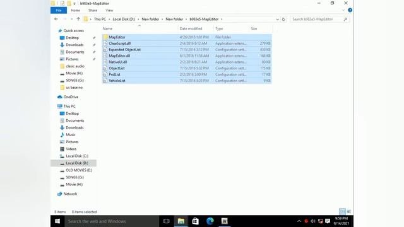Select Quick access in navigation pane
This screenshot has width=404, height=227.
(73, 31)
